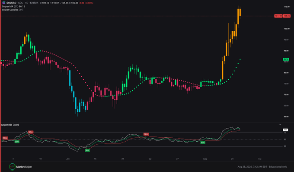Click the '90.00' price axis label
Screen dimensions: 294x172
coord(286,51)
